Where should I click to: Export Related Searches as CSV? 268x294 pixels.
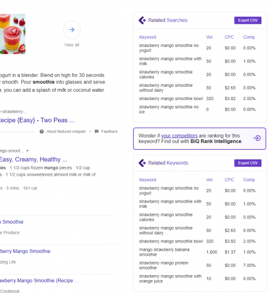tap(248, 20)
